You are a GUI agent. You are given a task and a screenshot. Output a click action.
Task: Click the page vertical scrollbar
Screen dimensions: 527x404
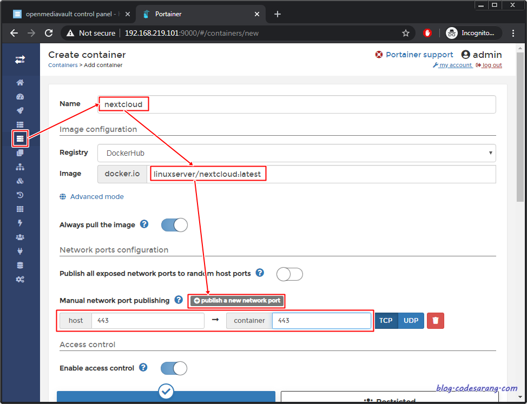click(521, 128)
